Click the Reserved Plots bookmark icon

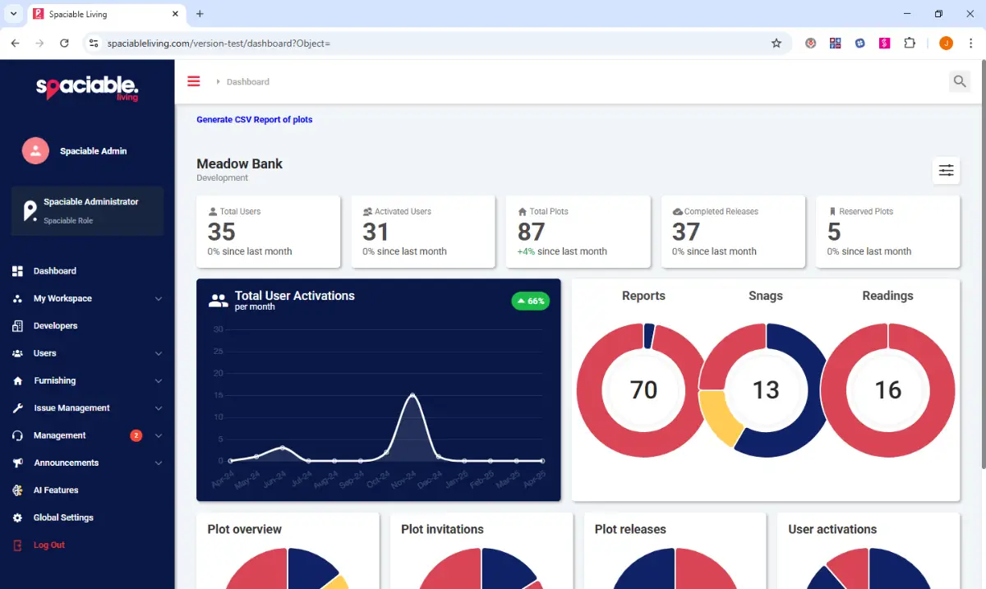point(832,211)
